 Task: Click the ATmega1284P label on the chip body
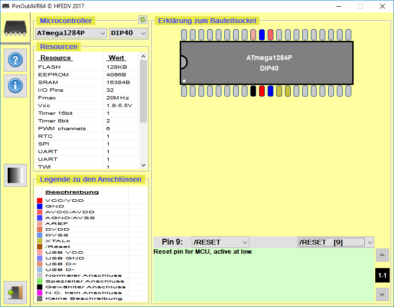[269, 58]
